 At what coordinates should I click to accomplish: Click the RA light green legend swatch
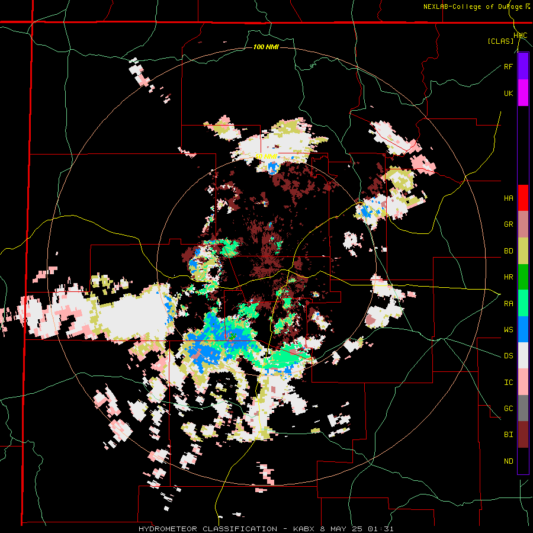coord(523,303)
